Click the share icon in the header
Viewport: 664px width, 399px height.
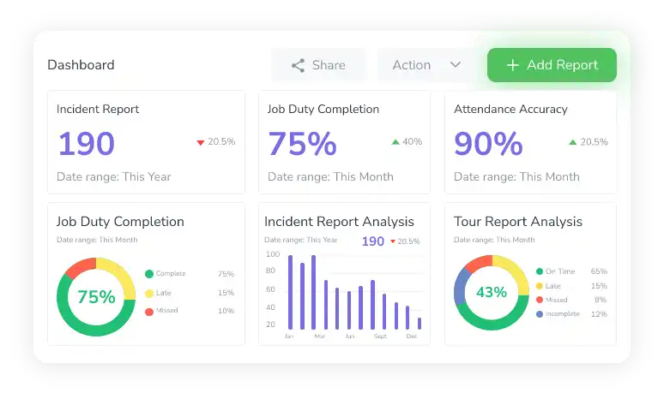pyautogui.click(x=299, y=66)
